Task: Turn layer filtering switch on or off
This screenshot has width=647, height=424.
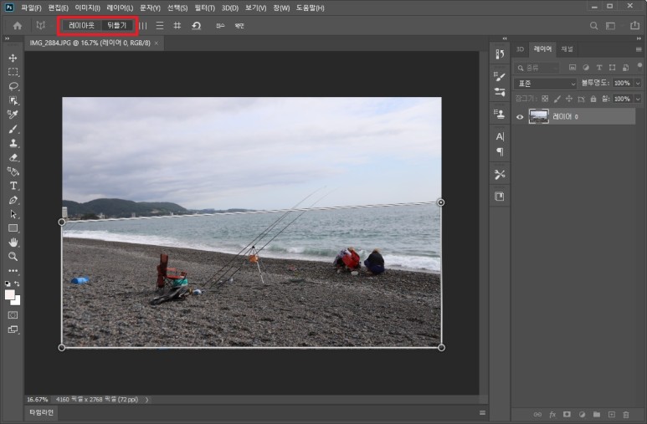Action: coord(639,65)
